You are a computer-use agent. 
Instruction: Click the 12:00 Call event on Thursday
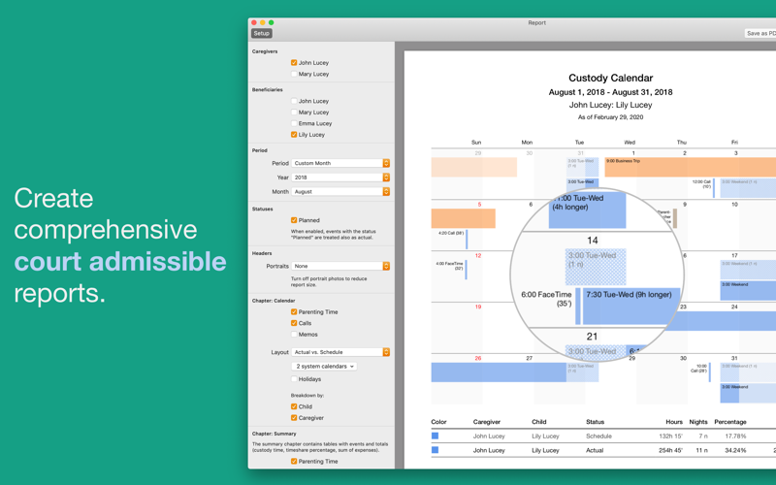coord(703,187)
